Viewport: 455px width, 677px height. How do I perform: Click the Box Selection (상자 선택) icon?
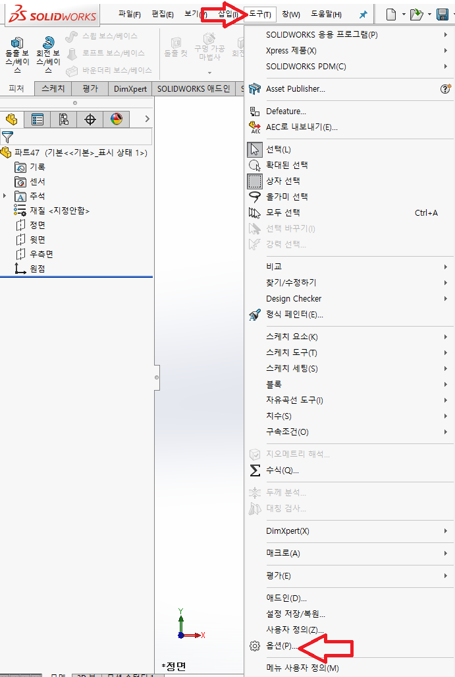pyautogui.click(x=255, y=181)
